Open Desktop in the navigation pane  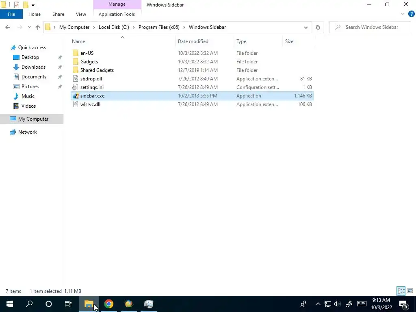[30, 57]
